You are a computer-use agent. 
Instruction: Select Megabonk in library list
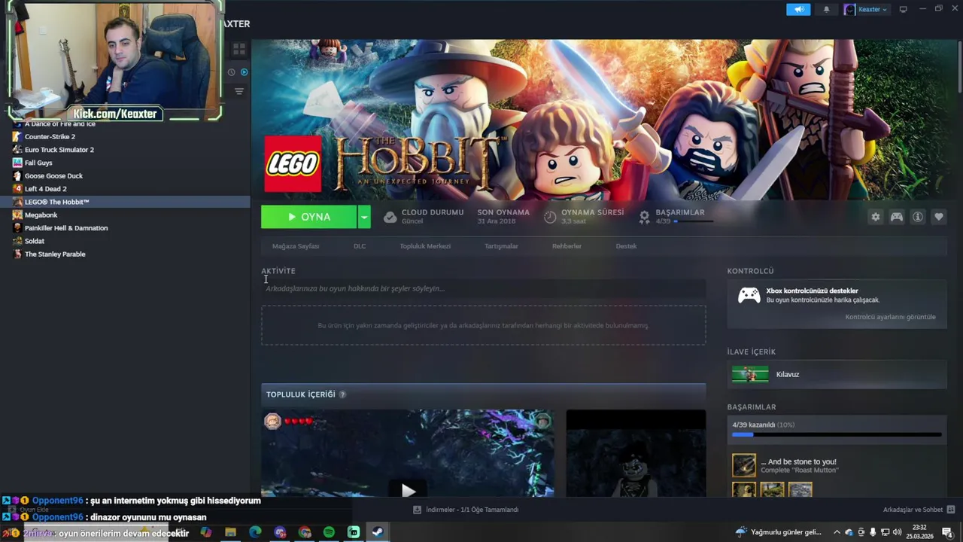125,215
